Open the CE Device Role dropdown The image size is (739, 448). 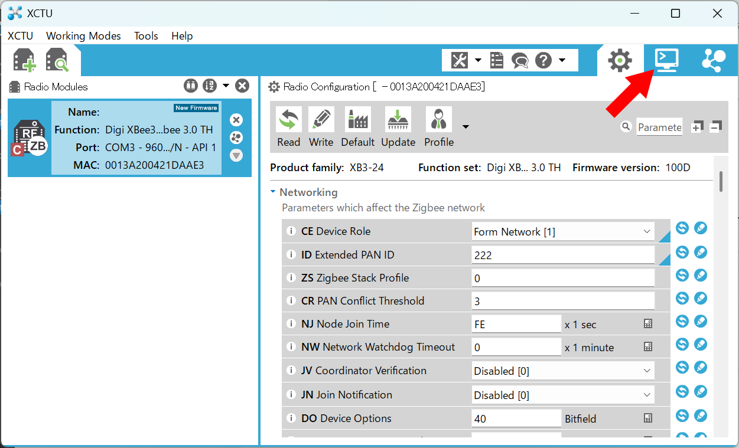[x=563, y=231]
